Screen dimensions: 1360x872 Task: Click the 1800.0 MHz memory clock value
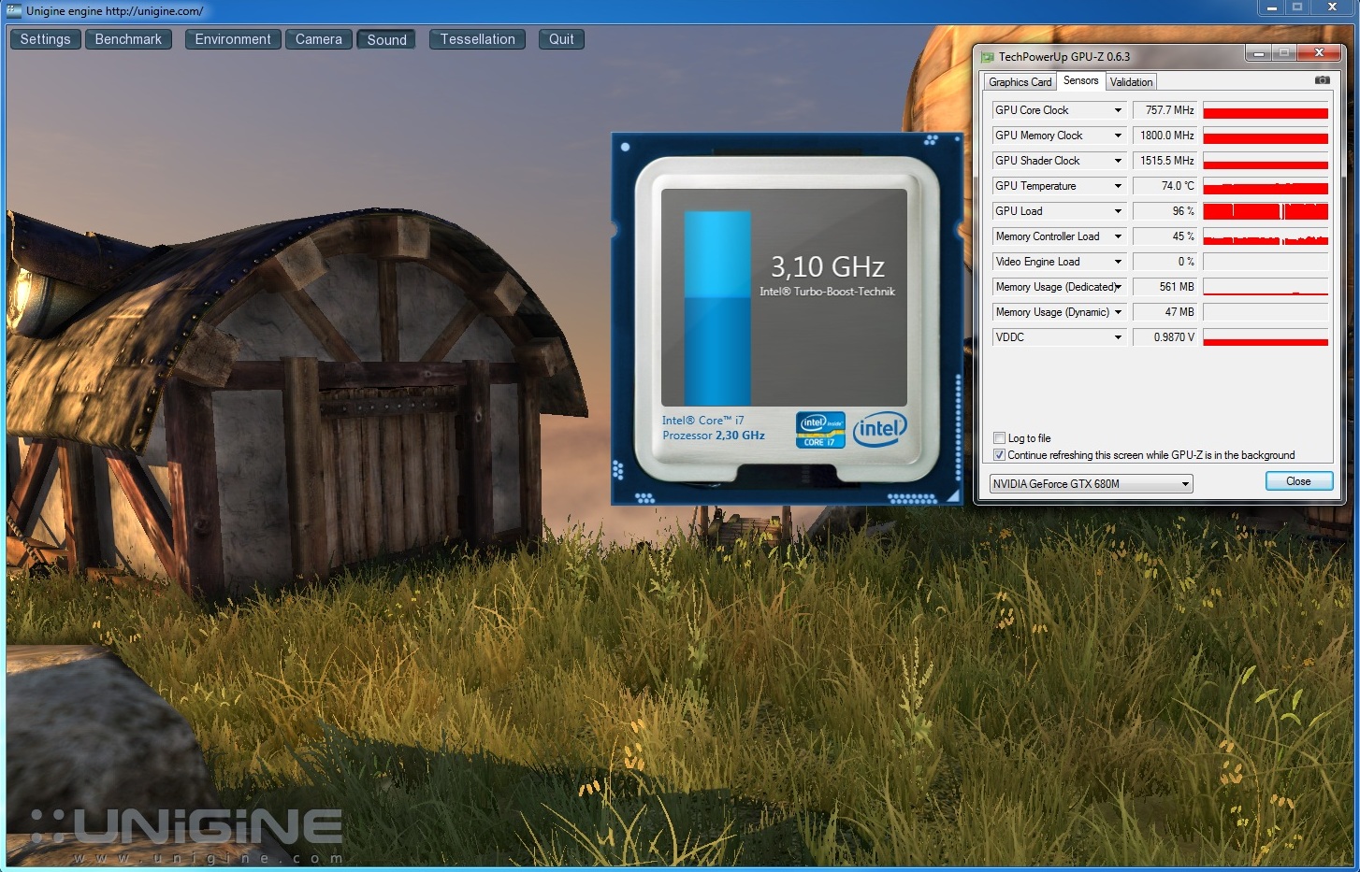(x=1165, y=136)
